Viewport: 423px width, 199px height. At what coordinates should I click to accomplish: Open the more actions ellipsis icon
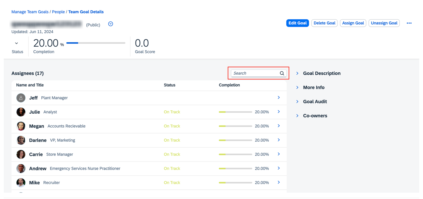click(x=409, y=23)
